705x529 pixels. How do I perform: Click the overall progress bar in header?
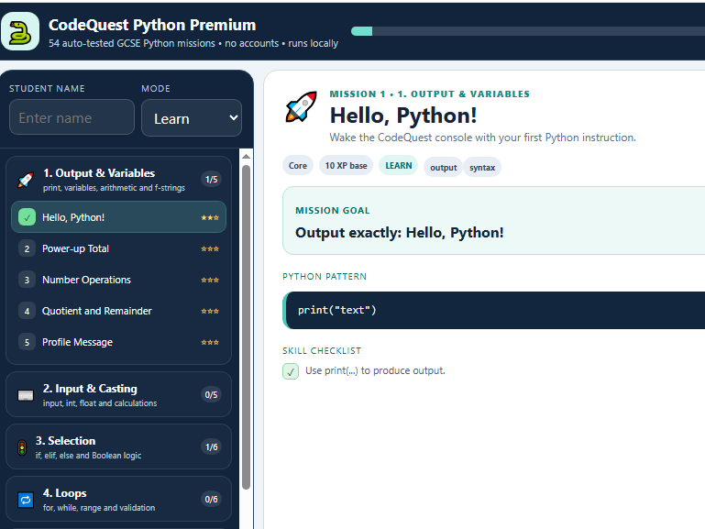click(x=528, y=31)
